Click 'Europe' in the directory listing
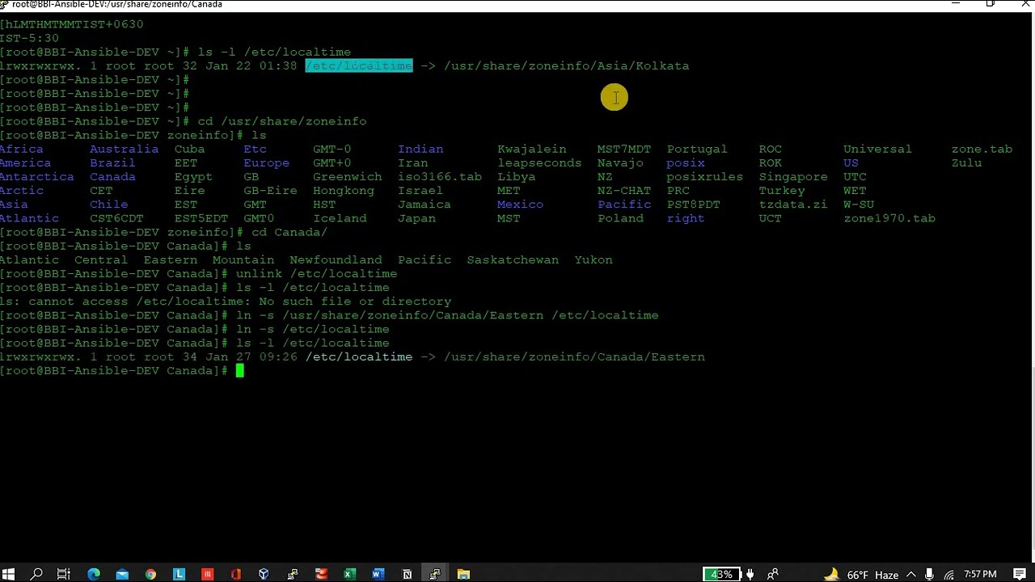Viewport: 1035px width, 582px height. click(x=266, y=162)
